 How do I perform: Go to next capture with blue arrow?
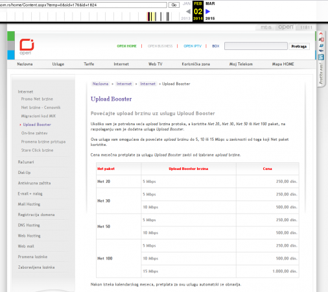[x=207, y=11]
